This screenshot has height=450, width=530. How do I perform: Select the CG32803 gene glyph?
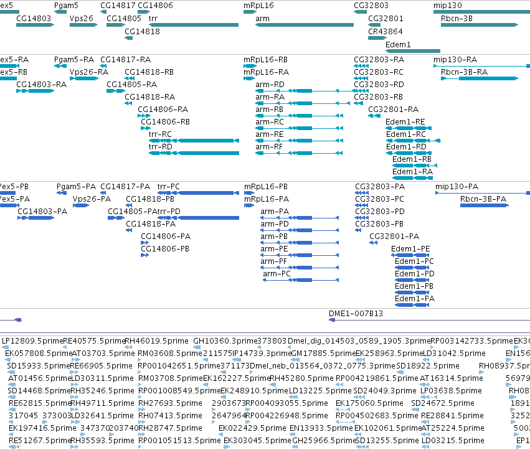(x=361, y=12)
